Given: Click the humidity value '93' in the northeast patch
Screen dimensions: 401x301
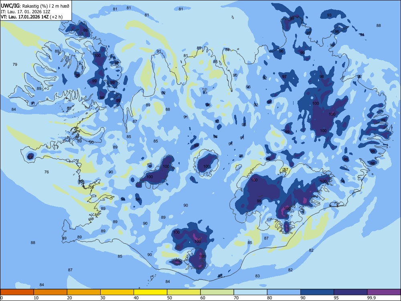Looking at the screenshot, I should pyautogui.click(x=329, y=15).
